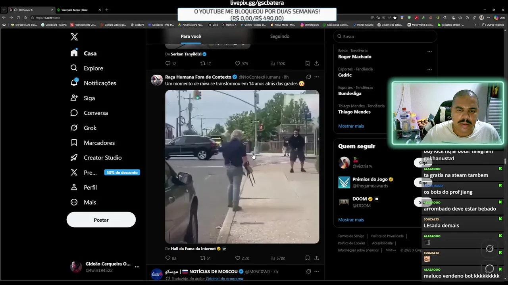508x285 pixels.
Task: Click the Busca search field
Action: [x=385, y=36]
